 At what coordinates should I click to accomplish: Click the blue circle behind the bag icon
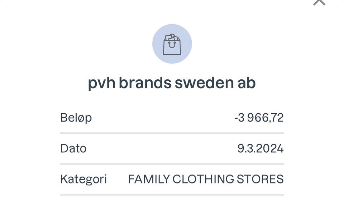pyautogui.click(x=161, y=54)
